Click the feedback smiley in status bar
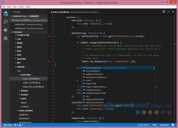 [173, 125]
